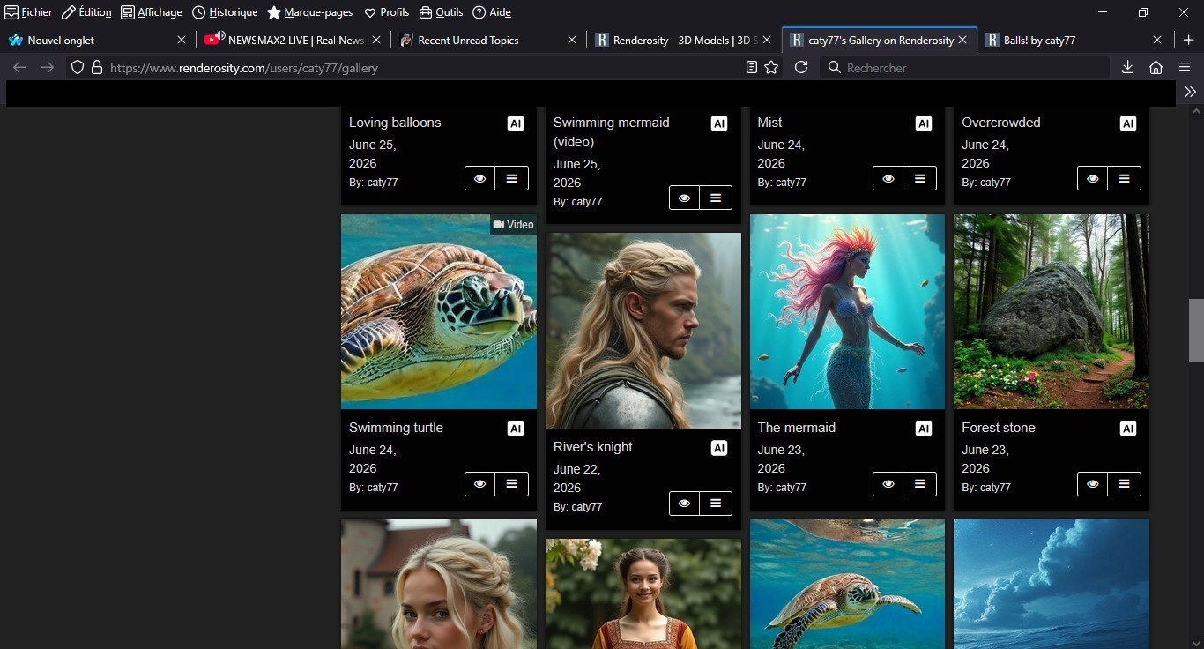Open the Firefox application menu
Screen dimensions: 1204x649
pos(1185,67)
